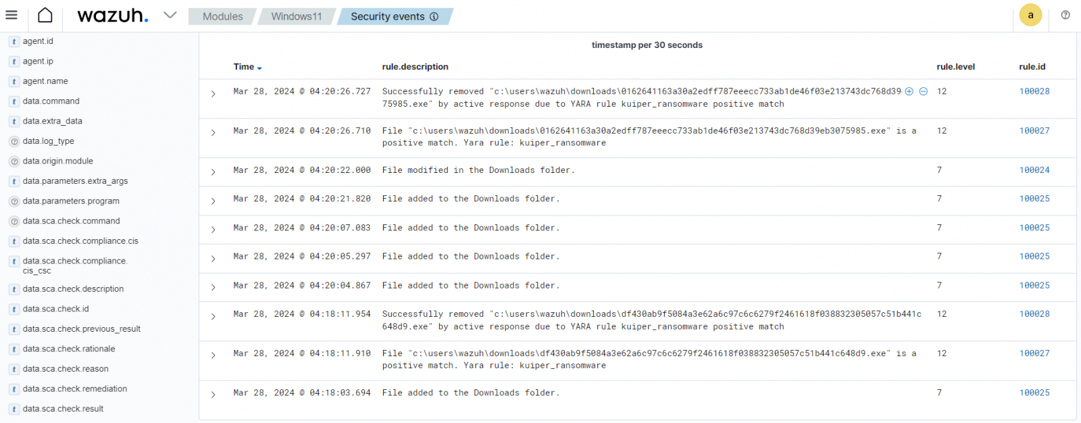This screenshot has height=423, width=1081.
Task: Open rule 100024 link
Action: point(1034,170)
